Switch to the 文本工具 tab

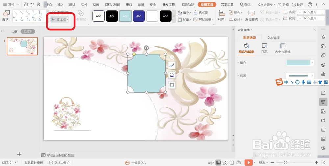click(227, 4)
